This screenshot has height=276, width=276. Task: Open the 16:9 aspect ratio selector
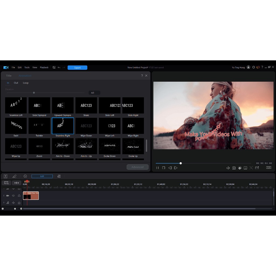tap(269, 168)
